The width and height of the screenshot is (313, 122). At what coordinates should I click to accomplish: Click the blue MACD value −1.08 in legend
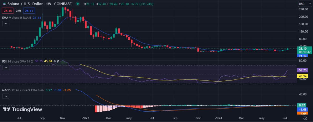tap(57, 90)
